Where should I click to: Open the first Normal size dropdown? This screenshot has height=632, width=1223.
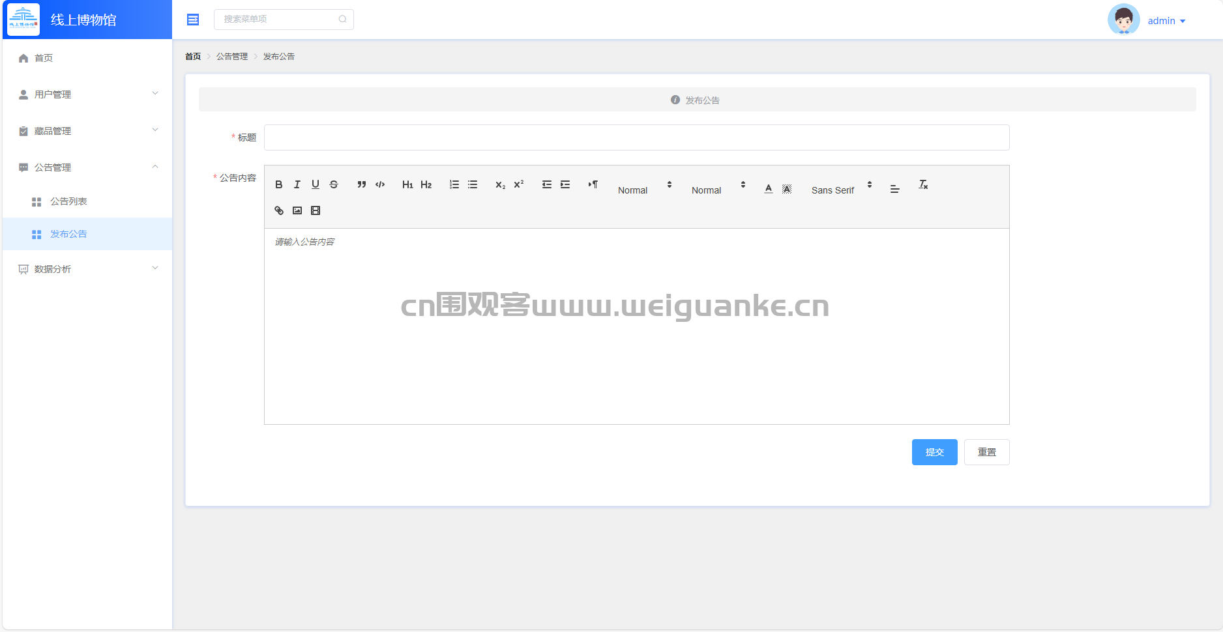(645, 189)
